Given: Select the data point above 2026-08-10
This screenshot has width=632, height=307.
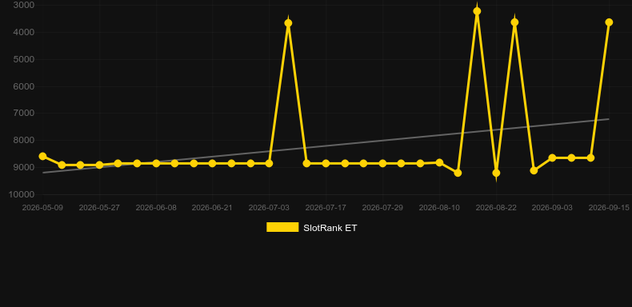Looking at the screenshot, I should (439, 163).
